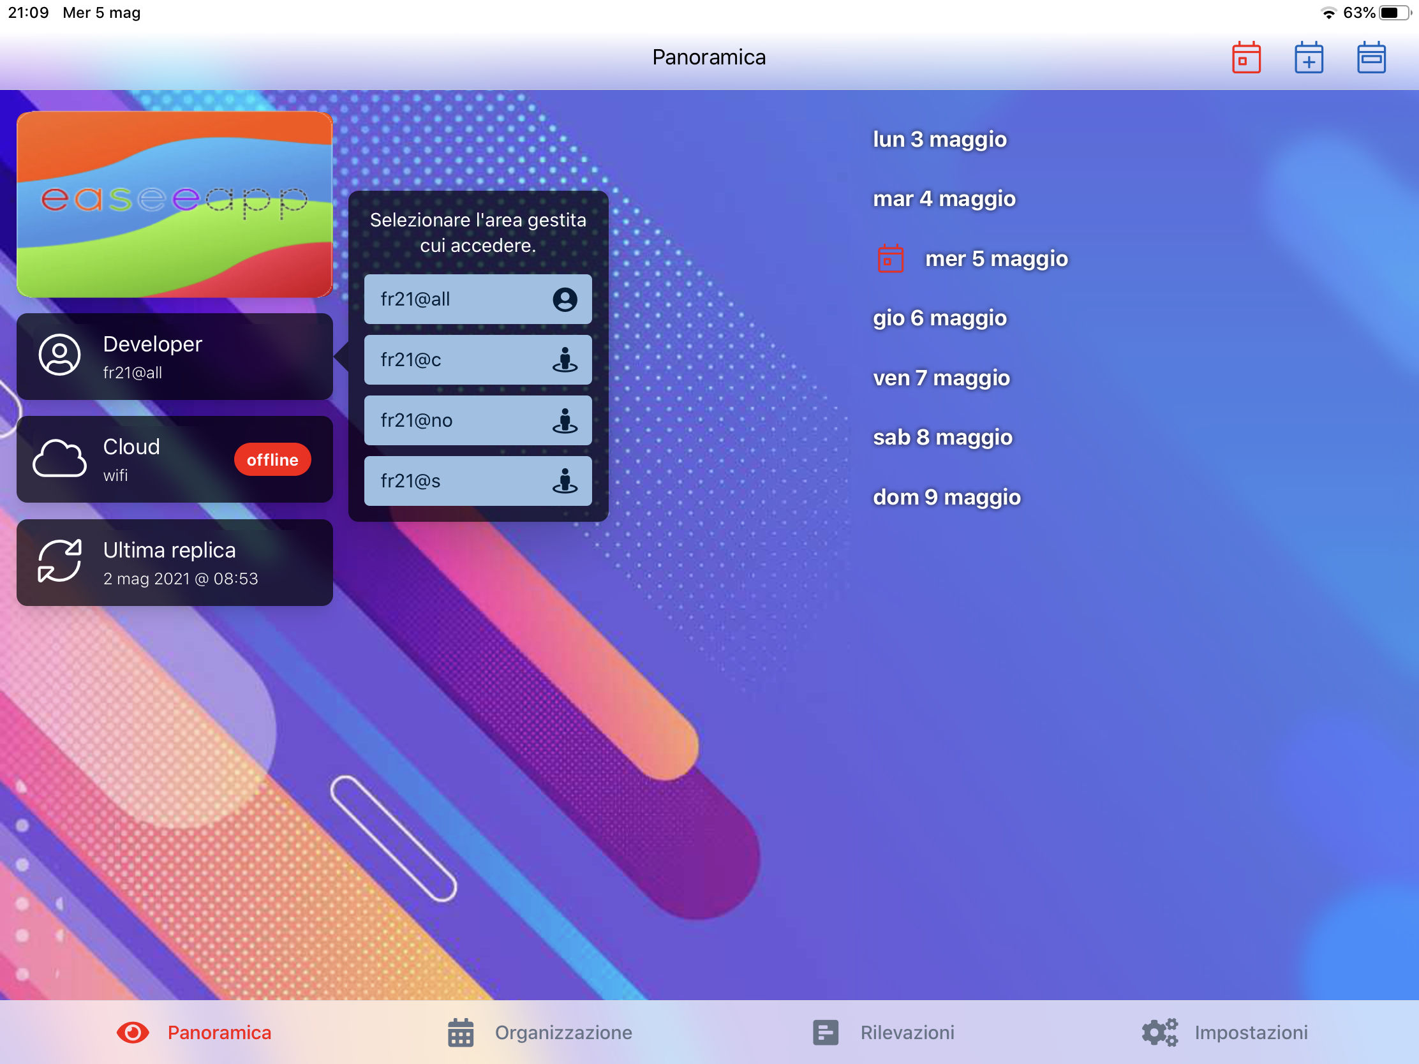The height and width of the screenshot is (1064, 1419).
Task: Click the Cloud sync icon
Action: tap(61, 458)
